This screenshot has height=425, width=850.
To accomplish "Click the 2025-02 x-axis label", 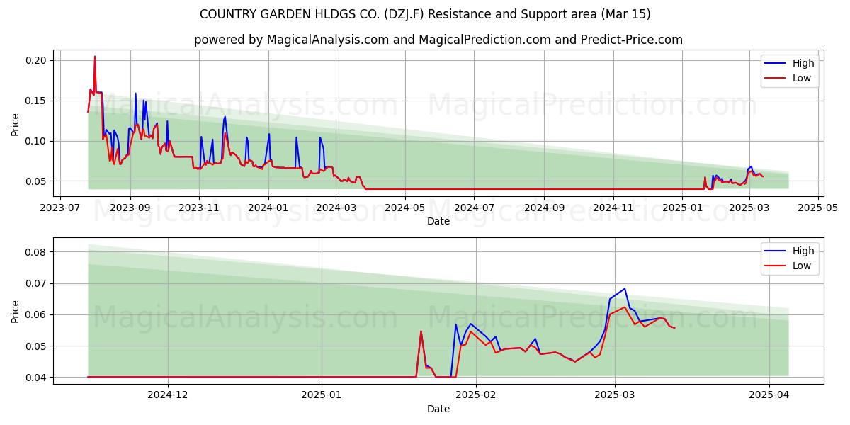I will 475,395.
